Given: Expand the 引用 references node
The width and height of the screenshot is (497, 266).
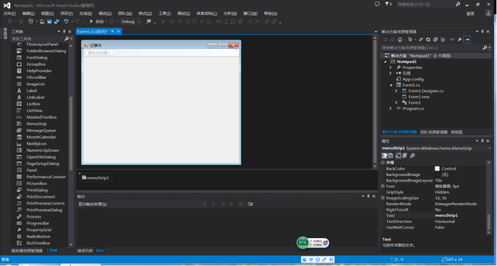Looking at the screenshot, I should click(x=391, y=73).
